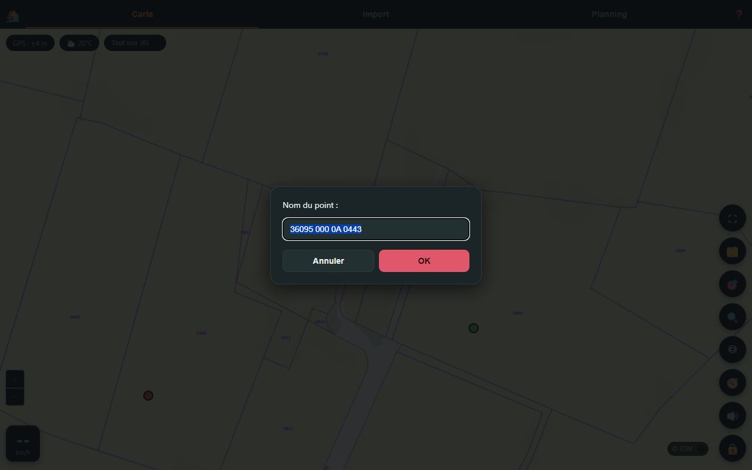Click the weather 20°C badge
The image size is (752, 470).
click(x=79, y=43)
